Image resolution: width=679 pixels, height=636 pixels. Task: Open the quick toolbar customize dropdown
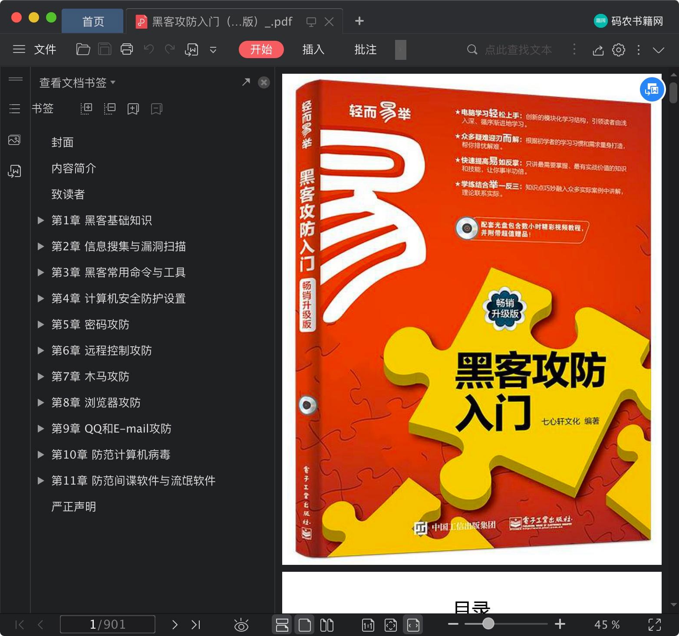[x=213, y=50]
